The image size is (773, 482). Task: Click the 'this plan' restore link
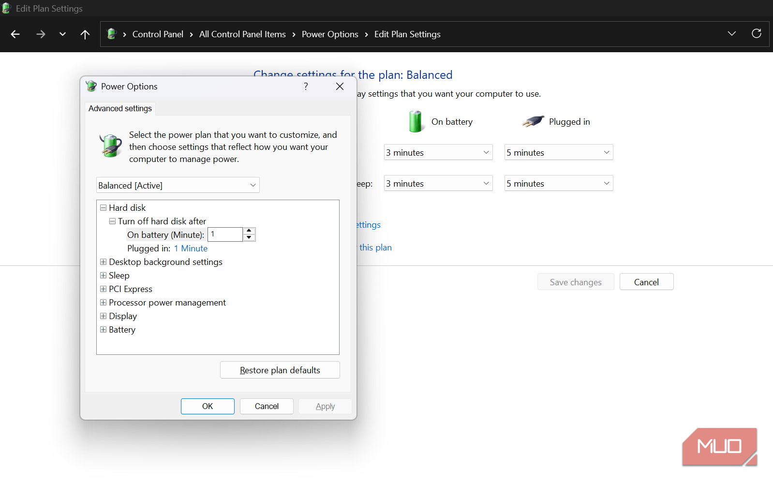375,248
